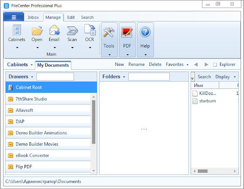Open the blue application menu button
This screenshot has width=244, height=189.
pyautogui.click(x=14, y=17)
